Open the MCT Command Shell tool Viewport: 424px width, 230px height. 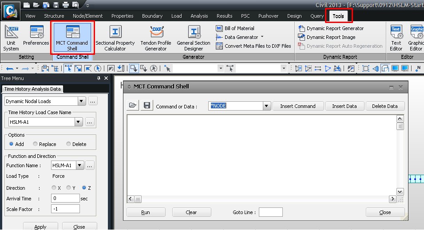pos(72,38)
